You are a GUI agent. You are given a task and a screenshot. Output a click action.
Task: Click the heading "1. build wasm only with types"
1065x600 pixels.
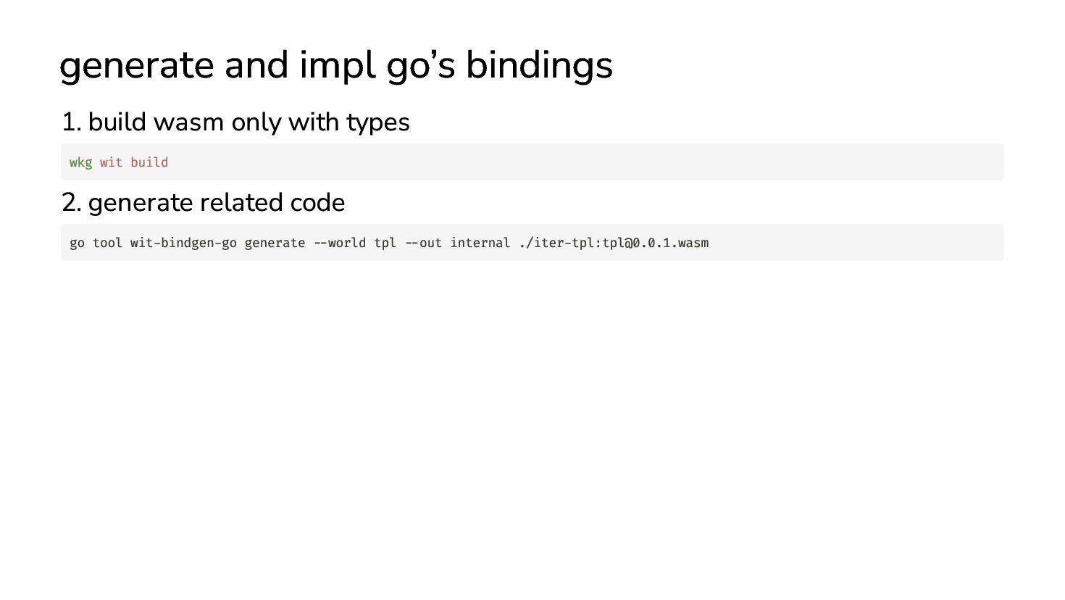[235, 122]
